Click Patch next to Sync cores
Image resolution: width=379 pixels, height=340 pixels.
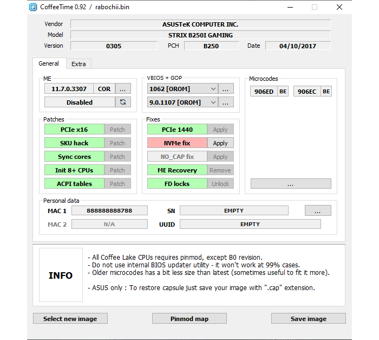(117, 156)
